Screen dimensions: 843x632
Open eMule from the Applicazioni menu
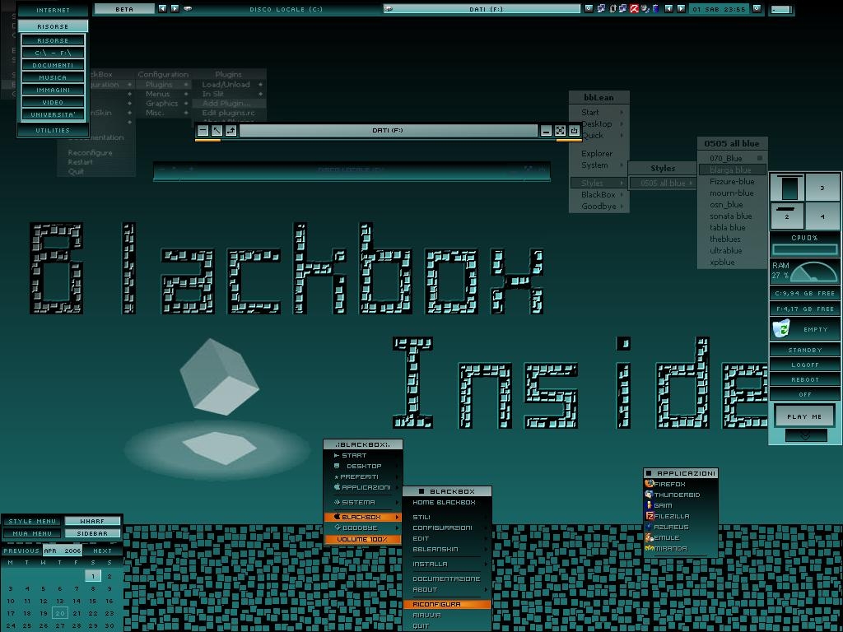(681, 538)
